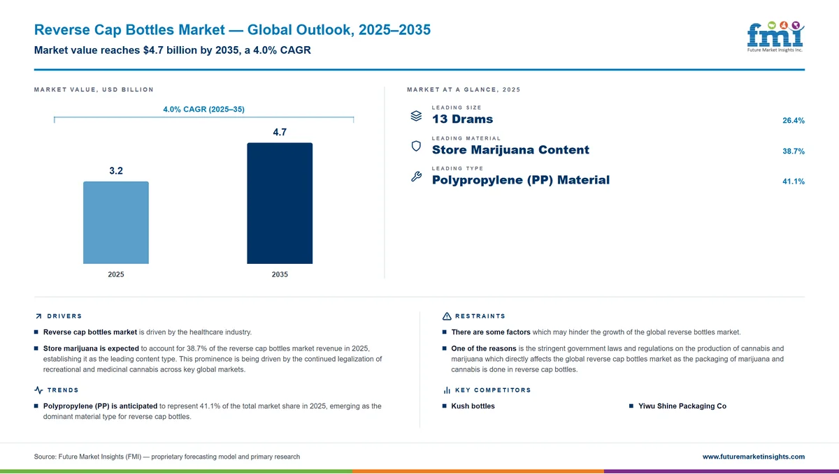The image size is (839, 474).
Task: Click the 41.1% value in the glance panel
Action: point(794,182)
